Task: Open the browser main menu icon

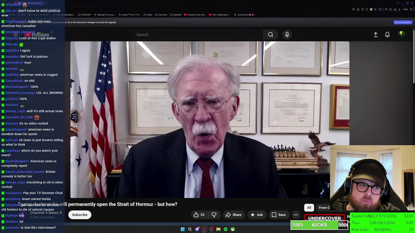Action: [411, 9]
